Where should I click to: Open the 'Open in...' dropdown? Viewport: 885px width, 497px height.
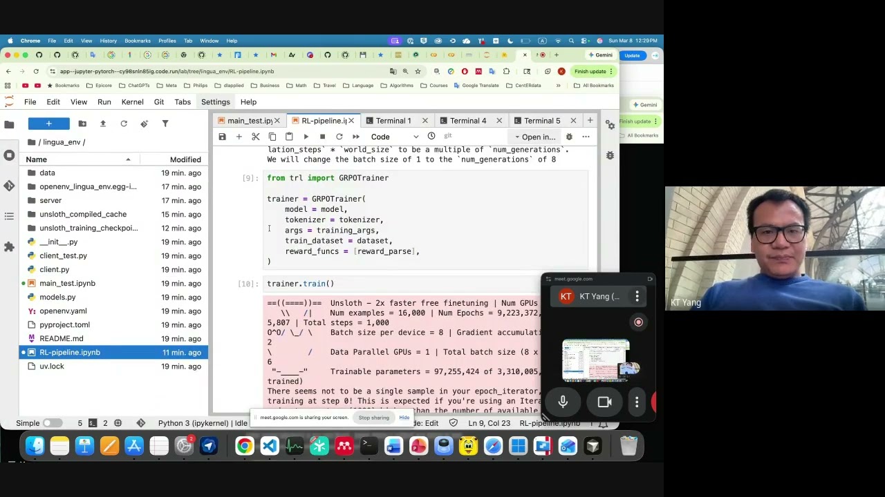click(535, 137)
